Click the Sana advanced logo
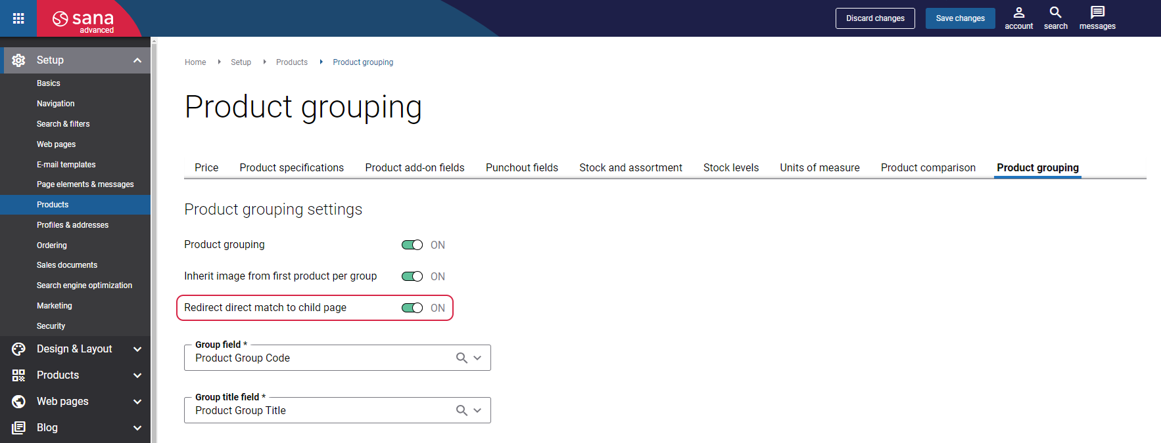This screenshot has height=443, width=1161. tap(83, 20)
